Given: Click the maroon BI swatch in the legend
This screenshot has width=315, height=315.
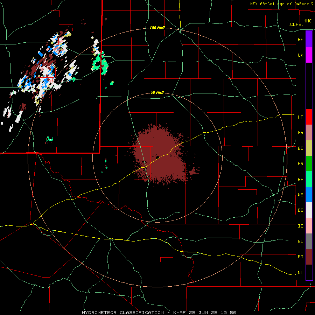Looking at the screenshot, I should pos(309,257).
